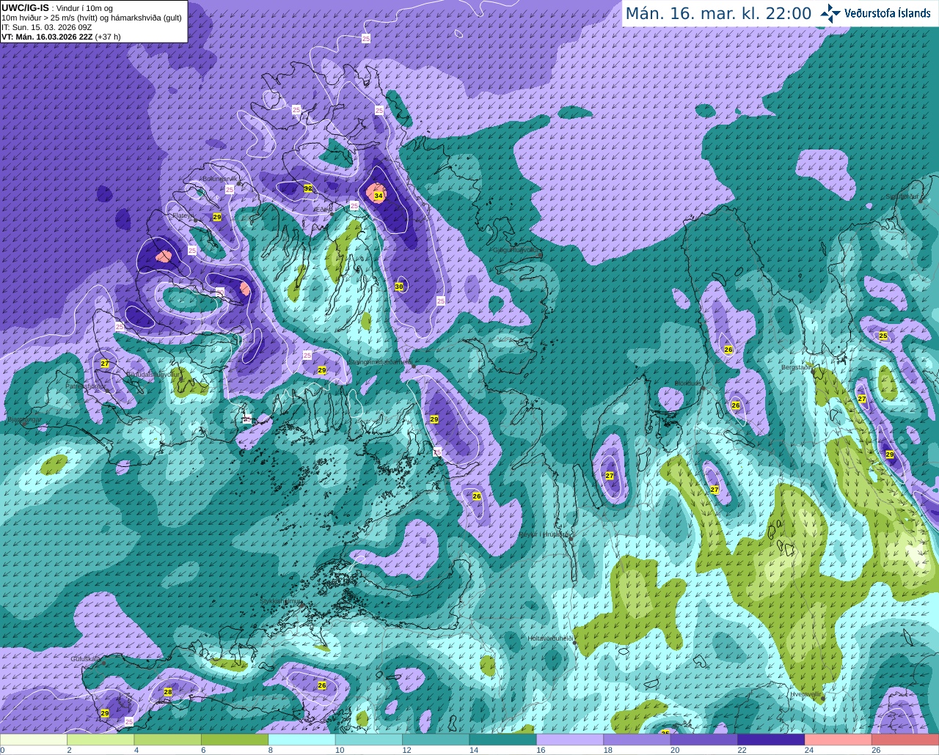Select the 4–6 m/s green legend swatch

168,740
